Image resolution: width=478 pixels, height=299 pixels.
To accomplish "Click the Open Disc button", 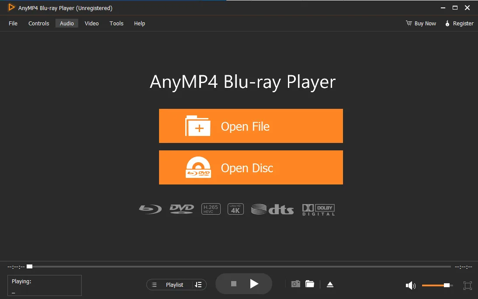I will coord(251,167).
